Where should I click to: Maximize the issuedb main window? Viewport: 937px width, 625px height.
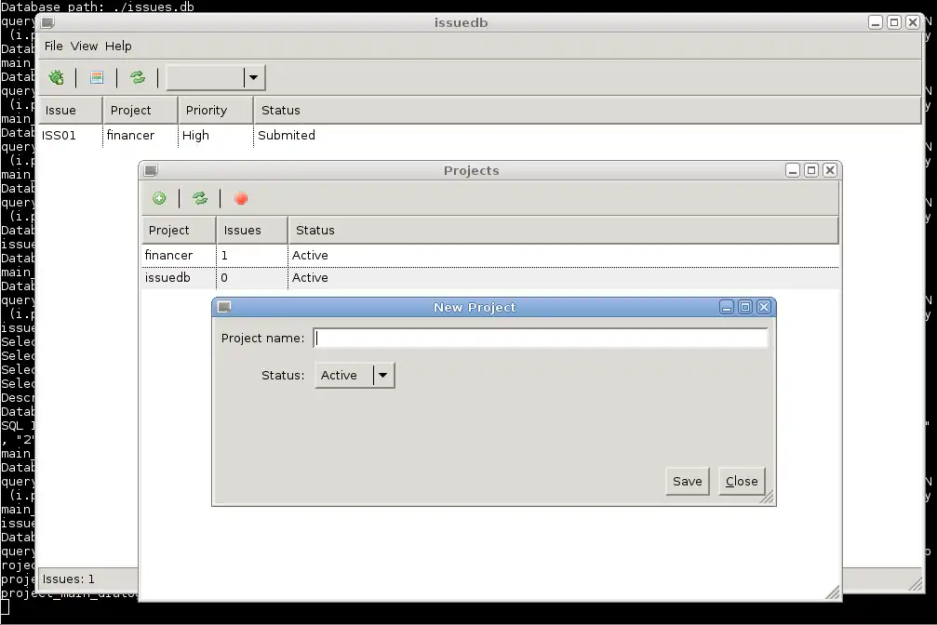click(894, 22)
